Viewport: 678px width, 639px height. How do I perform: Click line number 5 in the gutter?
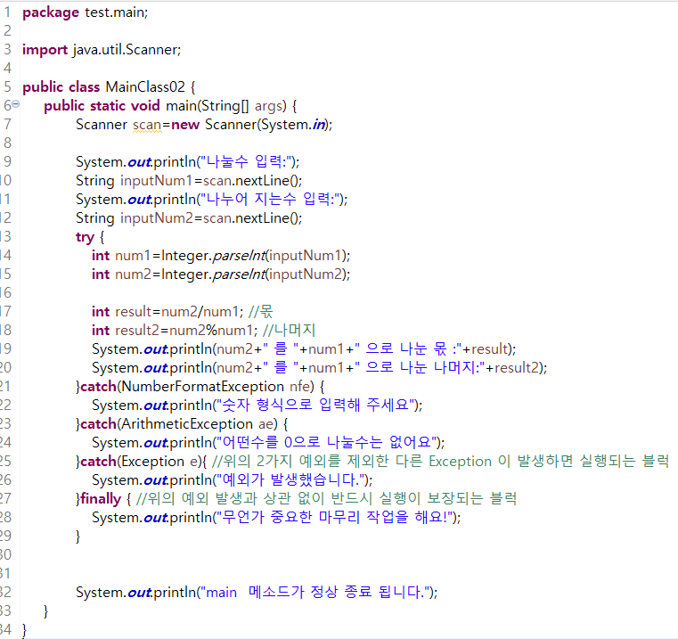pyautogui.click(x=7, y=87)
